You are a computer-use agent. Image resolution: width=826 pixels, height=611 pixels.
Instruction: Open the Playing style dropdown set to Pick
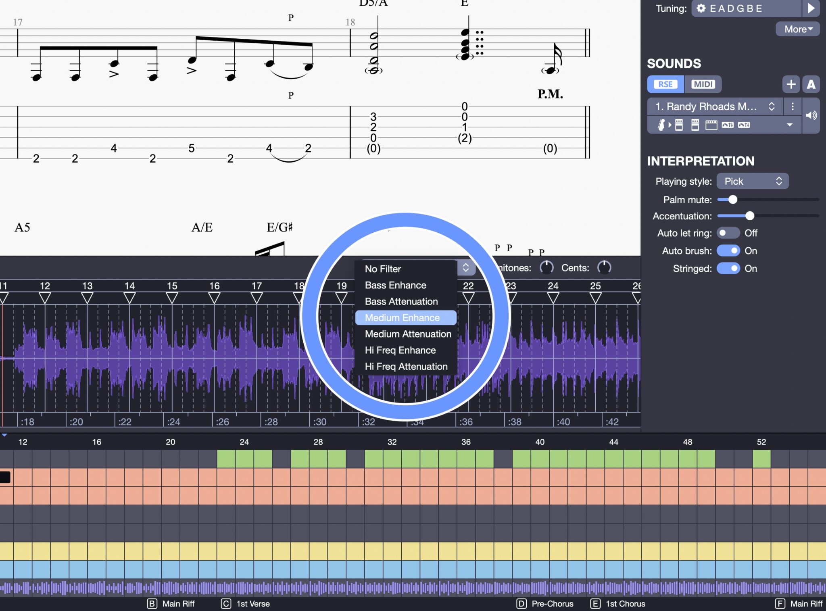pos(752,181)
